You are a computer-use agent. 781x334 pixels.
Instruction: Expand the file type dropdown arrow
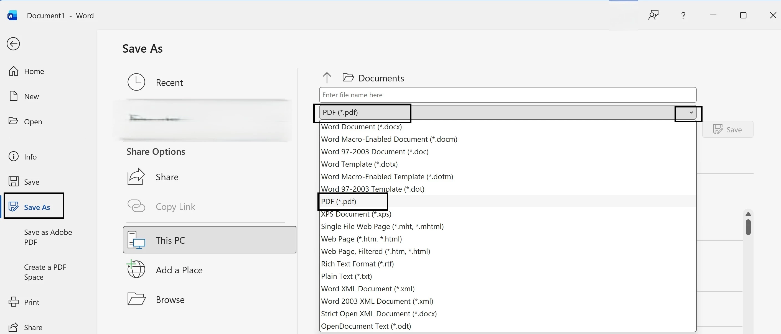691,113
